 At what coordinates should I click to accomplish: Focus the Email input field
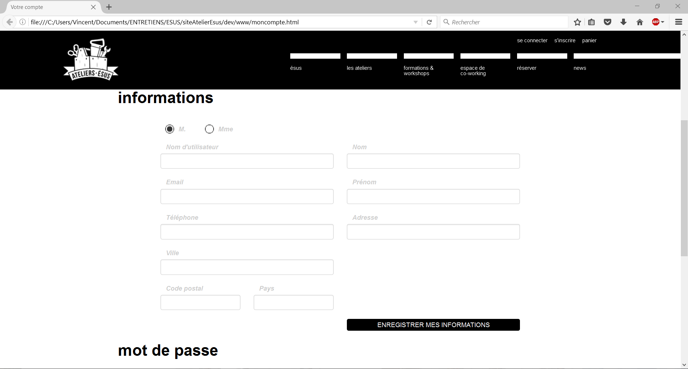pyautogui.click(x=247, y=196)
